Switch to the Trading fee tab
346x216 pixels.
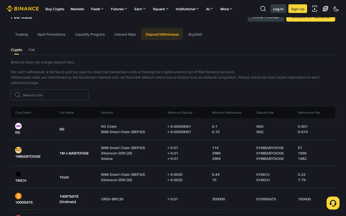click(21, 34)
